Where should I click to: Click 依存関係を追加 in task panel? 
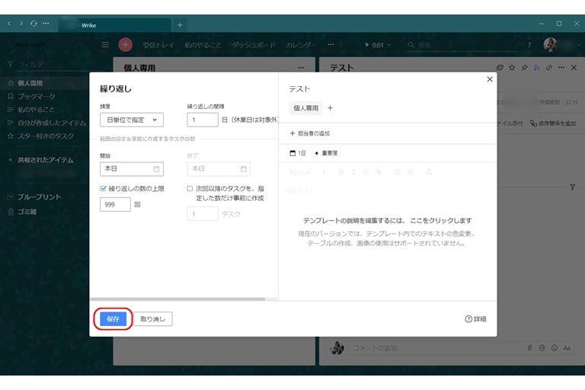tap(553, 123)
